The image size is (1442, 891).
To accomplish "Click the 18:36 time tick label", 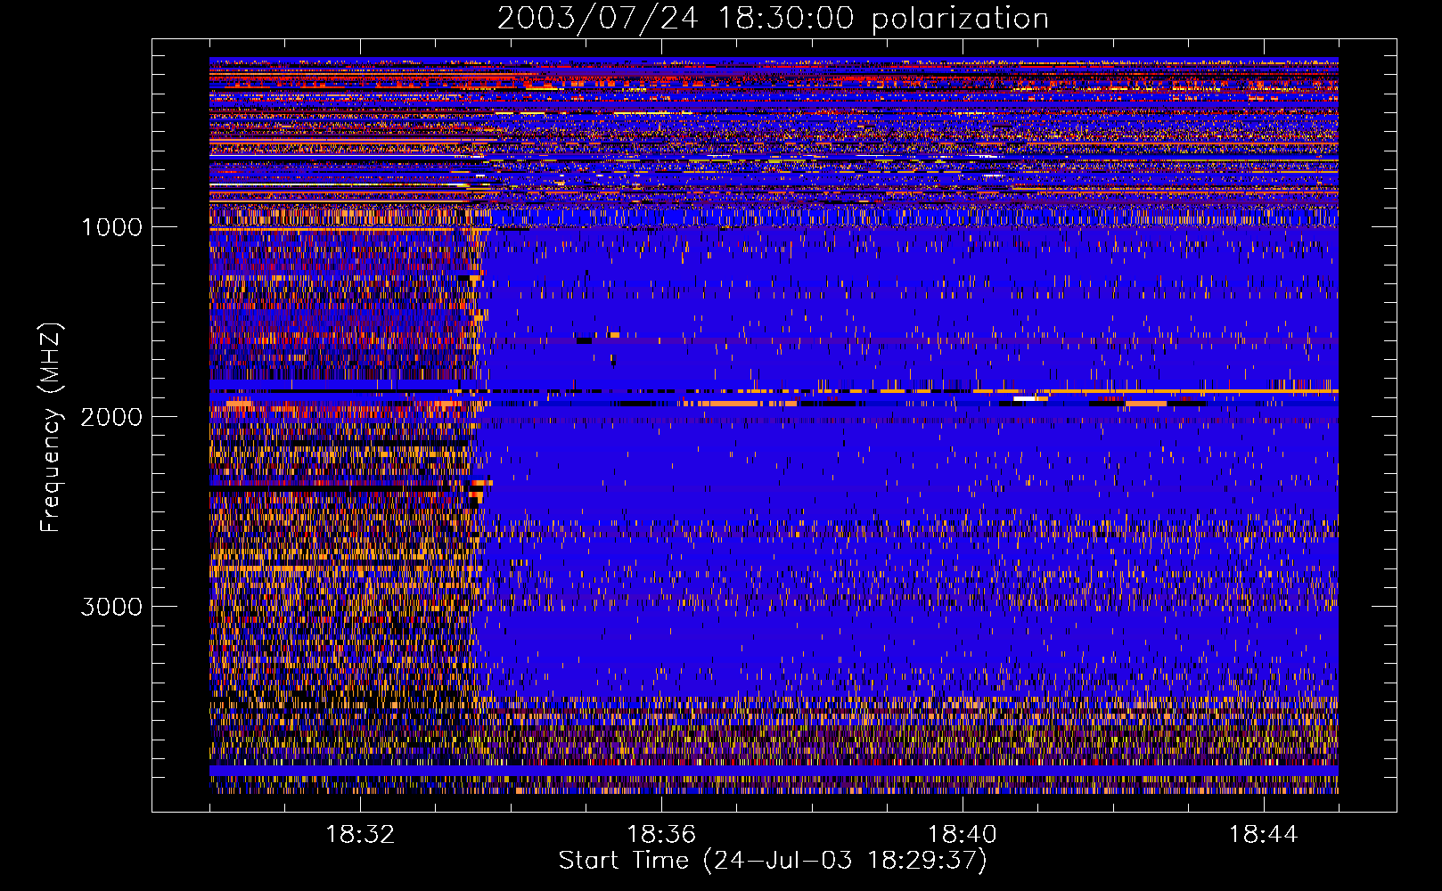I will (661, 835).
